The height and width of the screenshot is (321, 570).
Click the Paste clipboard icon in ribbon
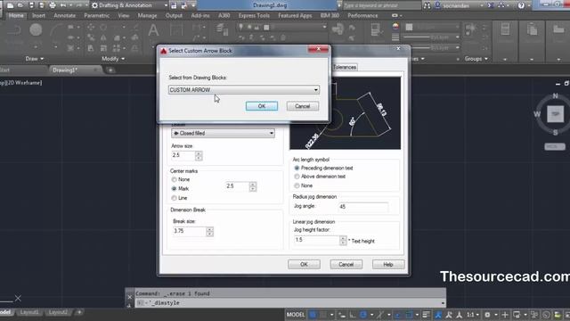[532, 29]
